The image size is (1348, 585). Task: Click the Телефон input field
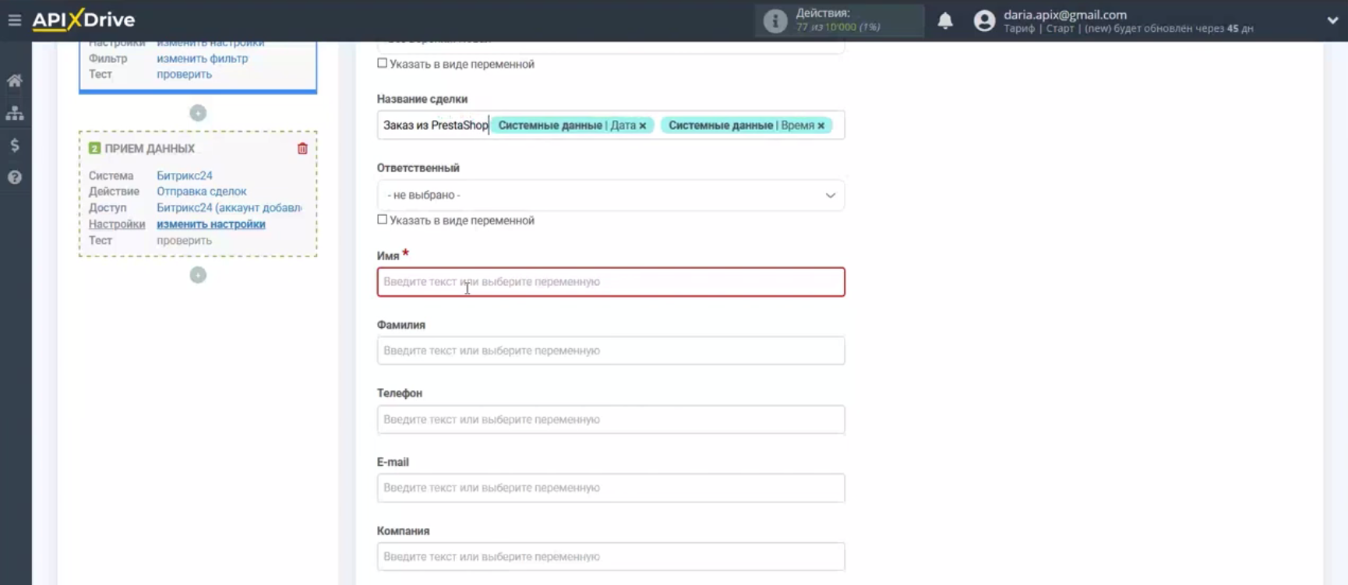[611, 419]
